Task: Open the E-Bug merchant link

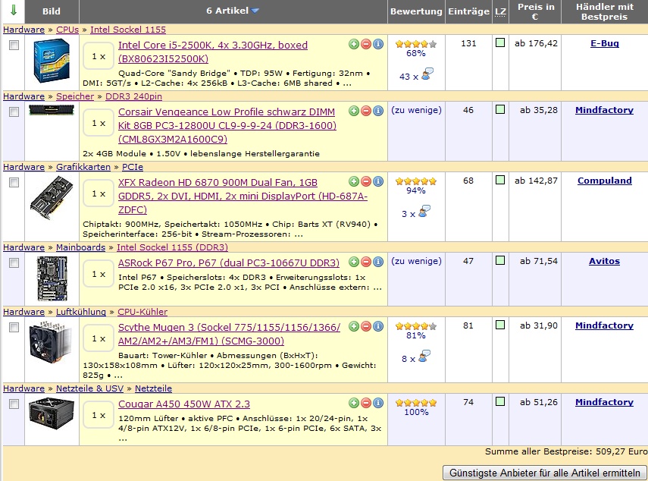Action: click(604, 43)
